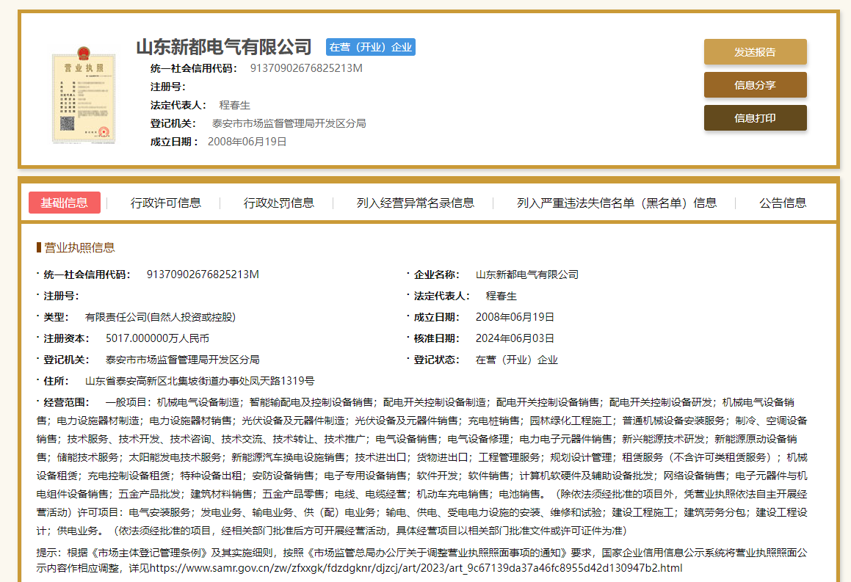
Task: Print the page with 信息打印
Action: tap(755, 118)
